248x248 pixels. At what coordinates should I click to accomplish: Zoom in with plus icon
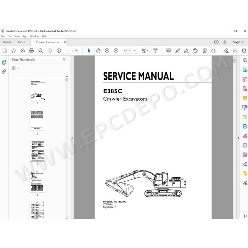coord(116,51)
